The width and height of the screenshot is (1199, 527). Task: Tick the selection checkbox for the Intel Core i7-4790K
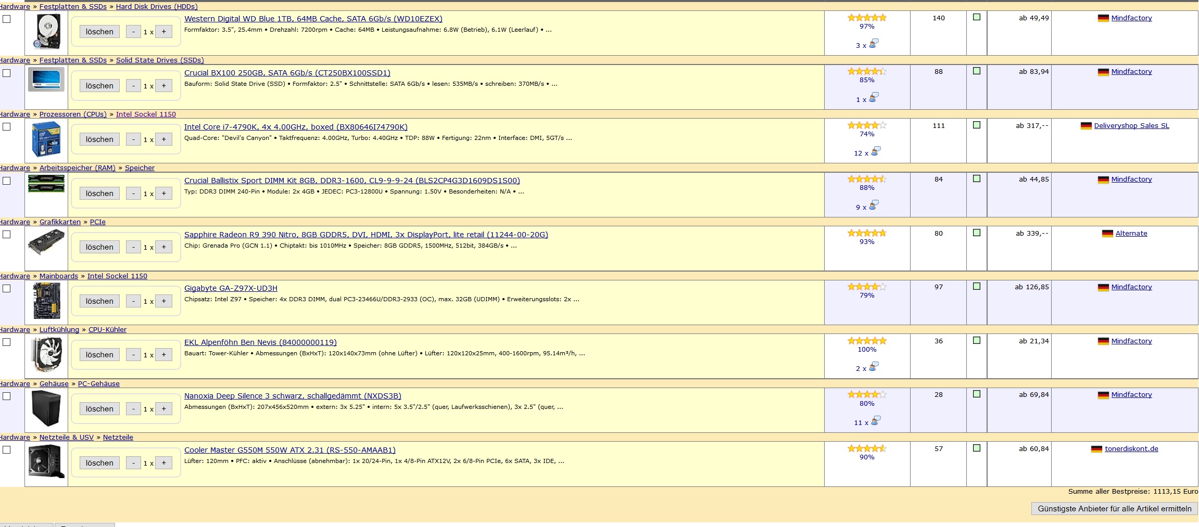pyautogui.click(x=7, y=126)
